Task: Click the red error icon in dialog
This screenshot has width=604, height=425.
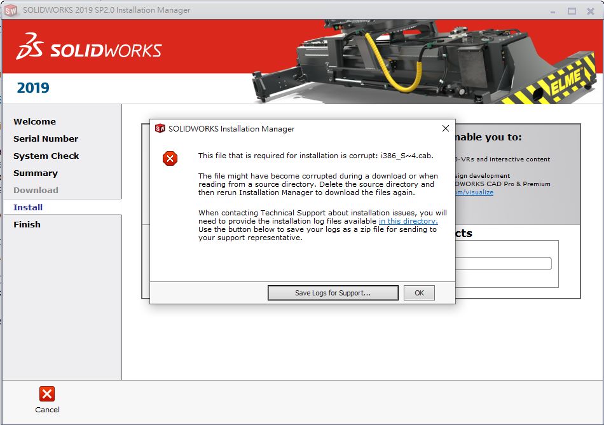Action: tap(170, 159)
